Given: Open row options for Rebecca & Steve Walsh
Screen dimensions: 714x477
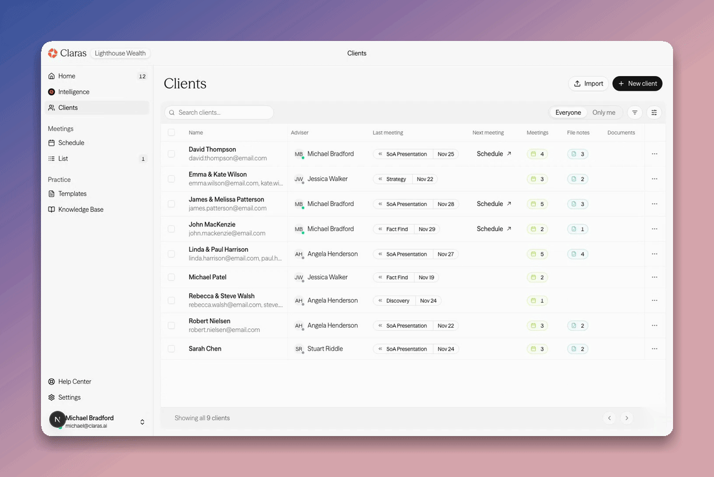Looking at the screenshot, I should 654,300.
